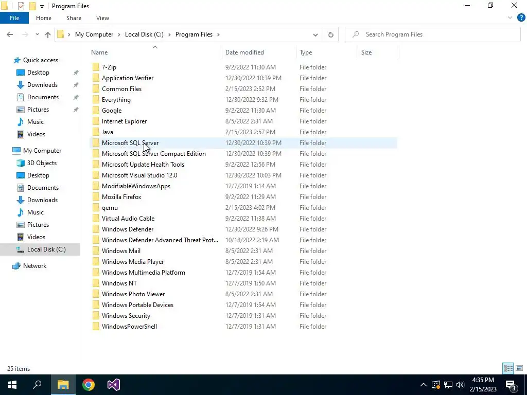
Task: Show hidden system tray icons
Action: point(424,385)
